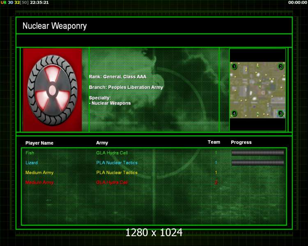Click the red team number 2
The width and height of the screenshot is (308, 246).
(x=216, y=182)
